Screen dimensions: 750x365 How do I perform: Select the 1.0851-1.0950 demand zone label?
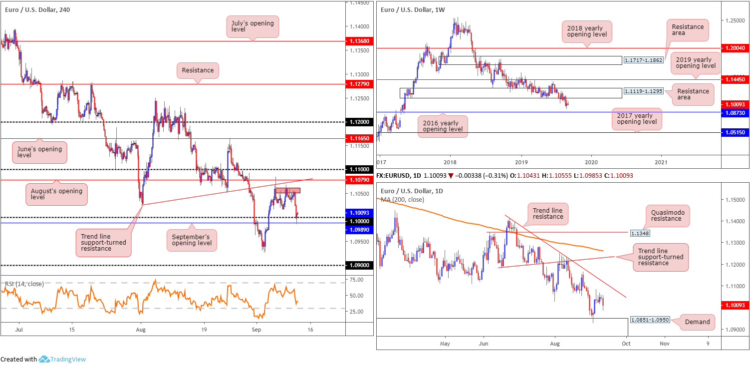point(649,319)
